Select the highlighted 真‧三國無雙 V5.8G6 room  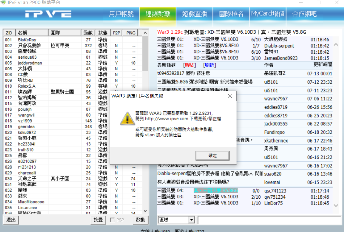click(216, 191)
